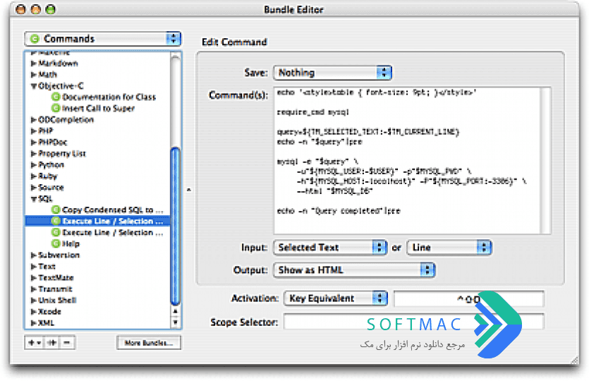Viewport: 589px width, 381px height.
Task: Collapse the Objective-C bundle
Action: point(33,86)
